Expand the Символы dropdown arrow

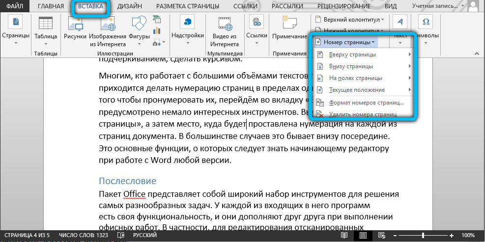tap(426, 43)
